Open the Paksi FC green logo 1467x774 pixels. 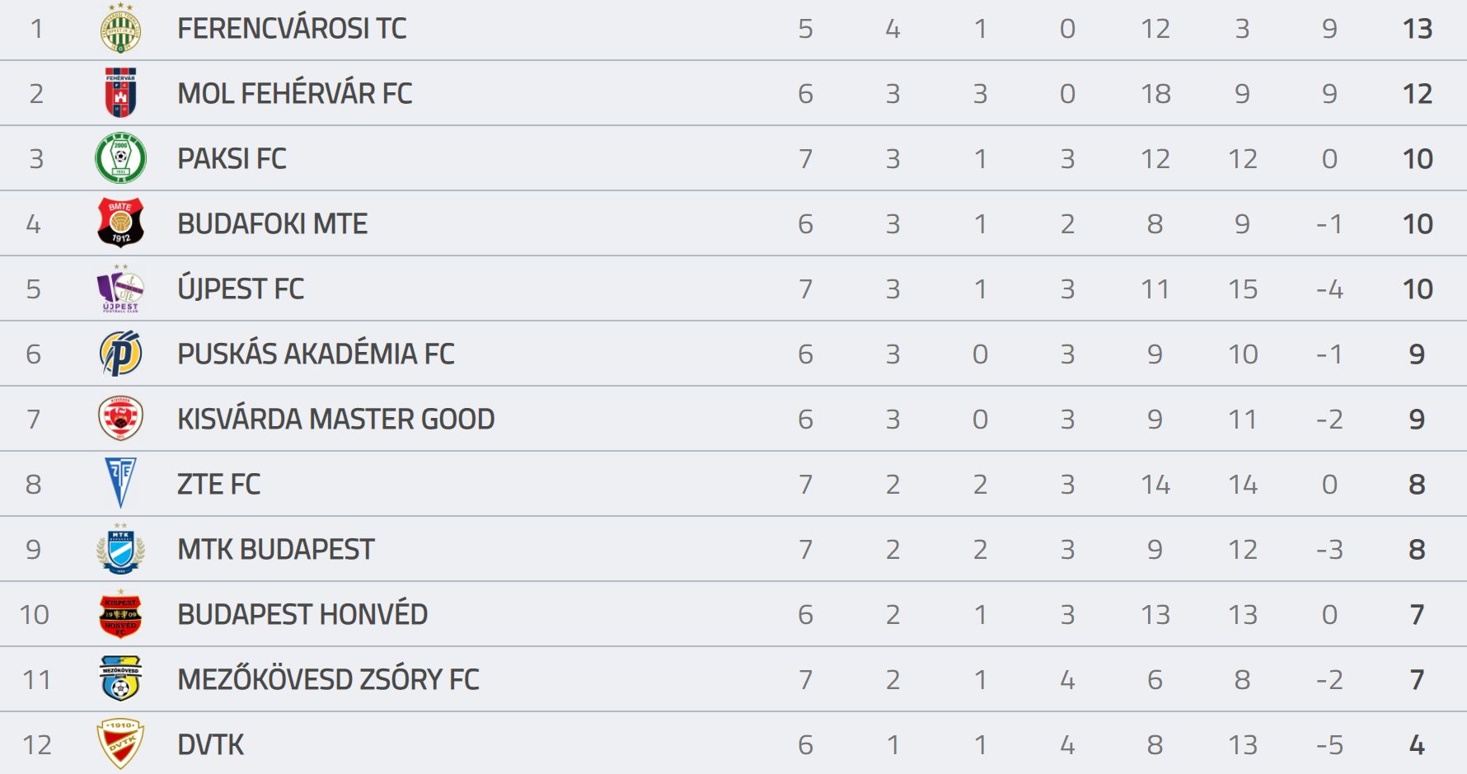click(120, 158)
